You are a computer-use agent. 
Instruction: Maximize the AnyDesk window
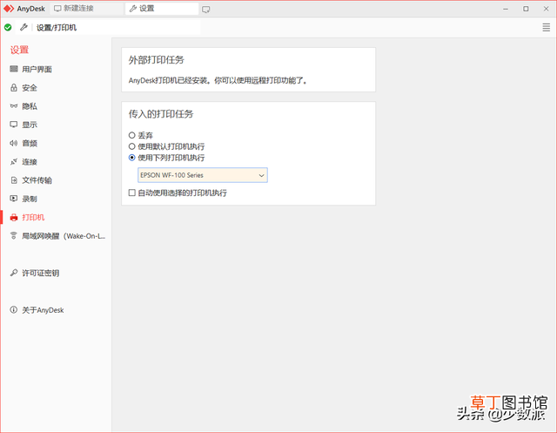pos(526,9)
